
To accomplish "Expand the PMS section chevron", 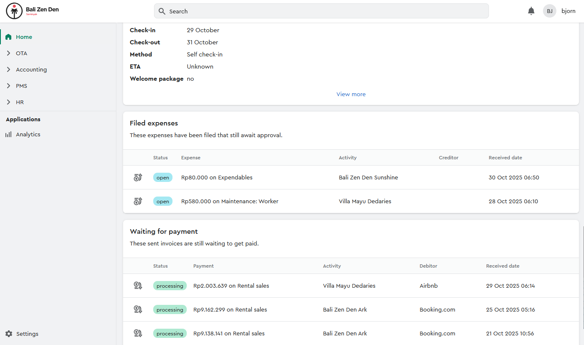I will coord(8,86).
